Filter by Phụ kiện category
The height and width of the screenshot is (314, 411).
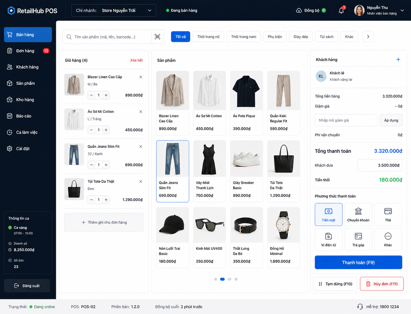(x=275, y=37)
